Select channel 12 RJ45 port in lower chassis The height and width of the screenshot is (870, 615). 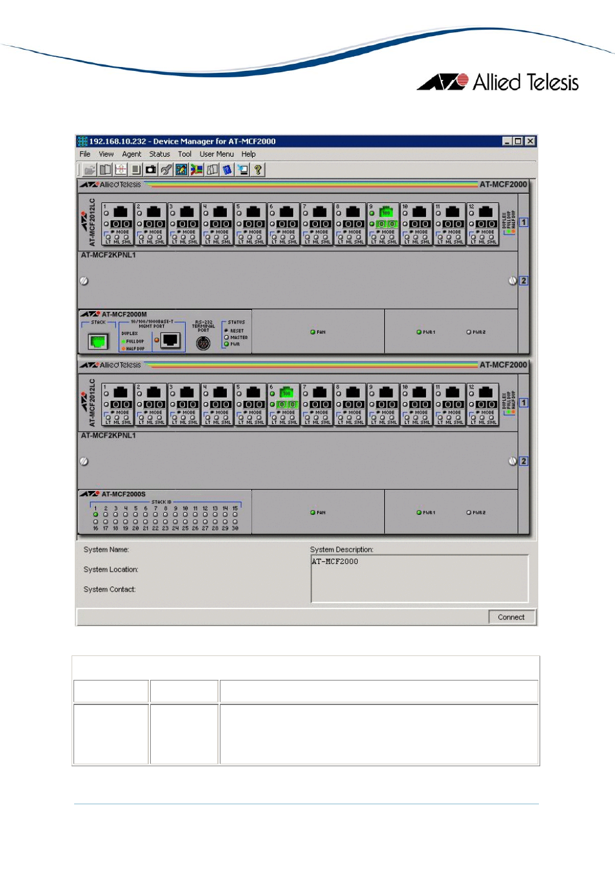(485, 392)
